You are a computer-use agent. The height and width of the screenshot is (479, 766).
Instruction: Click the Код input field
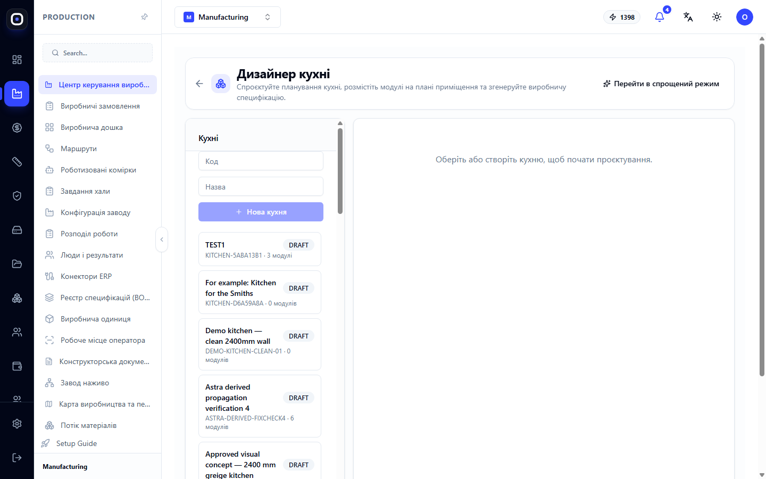[x=261, y=161]
